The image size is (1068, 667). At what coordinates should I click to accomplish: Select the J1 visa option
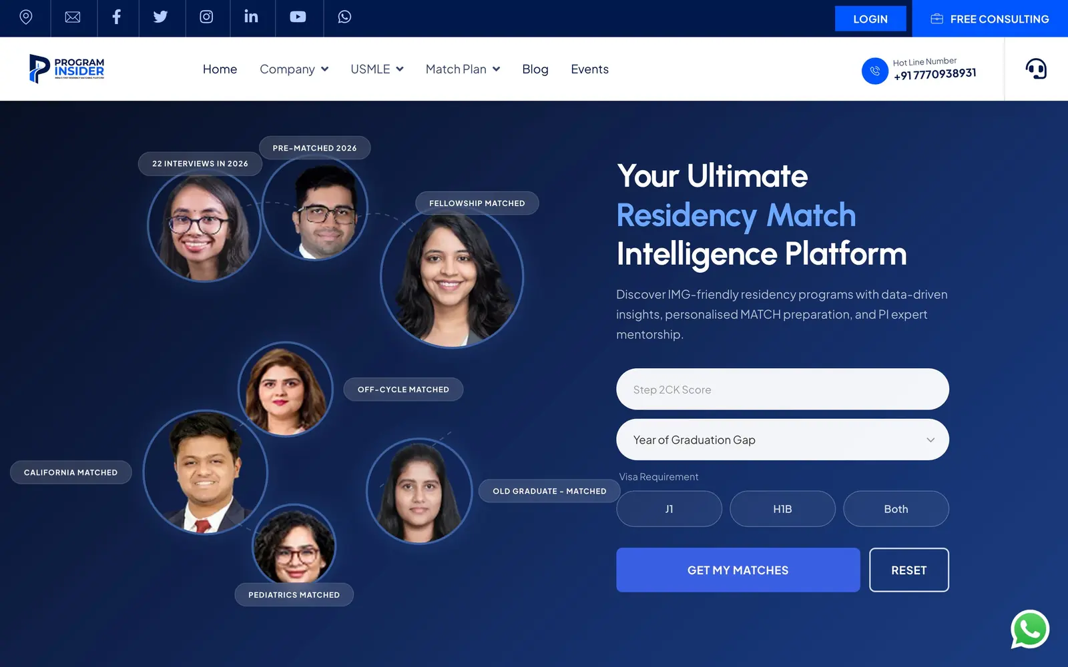pyautogui.click(x=669, y=509)
